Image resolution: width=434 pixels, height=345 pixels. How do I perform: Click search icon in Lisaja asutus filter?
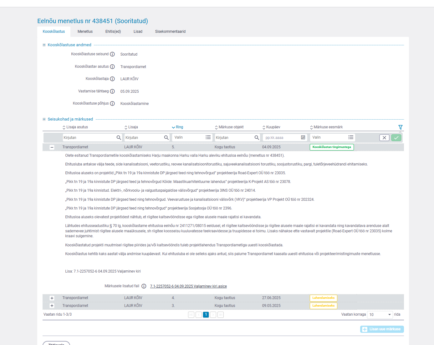point(119,138)
